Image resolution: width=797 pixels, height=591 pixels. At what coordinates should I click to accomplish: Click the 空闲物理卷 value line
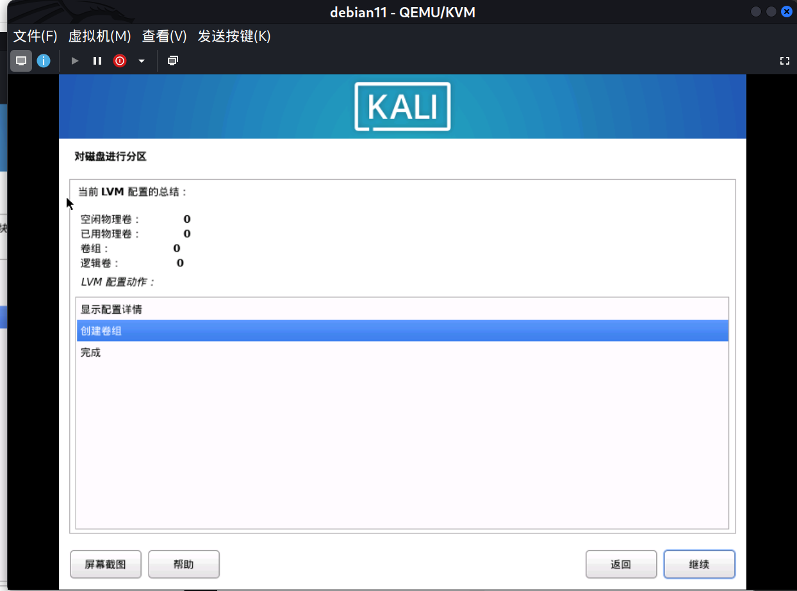coord(135,220)
